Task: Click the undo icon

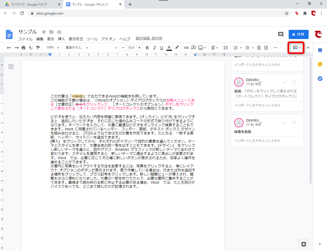Action: pyautogui.click(x=9, y=48)
